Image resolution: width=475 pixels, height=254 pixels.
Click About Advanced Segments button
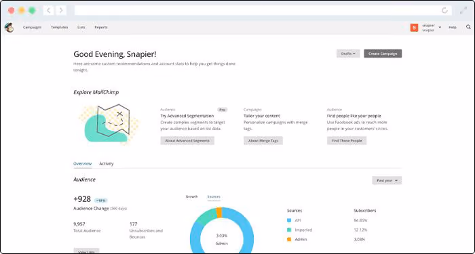(x=187, y=141)
